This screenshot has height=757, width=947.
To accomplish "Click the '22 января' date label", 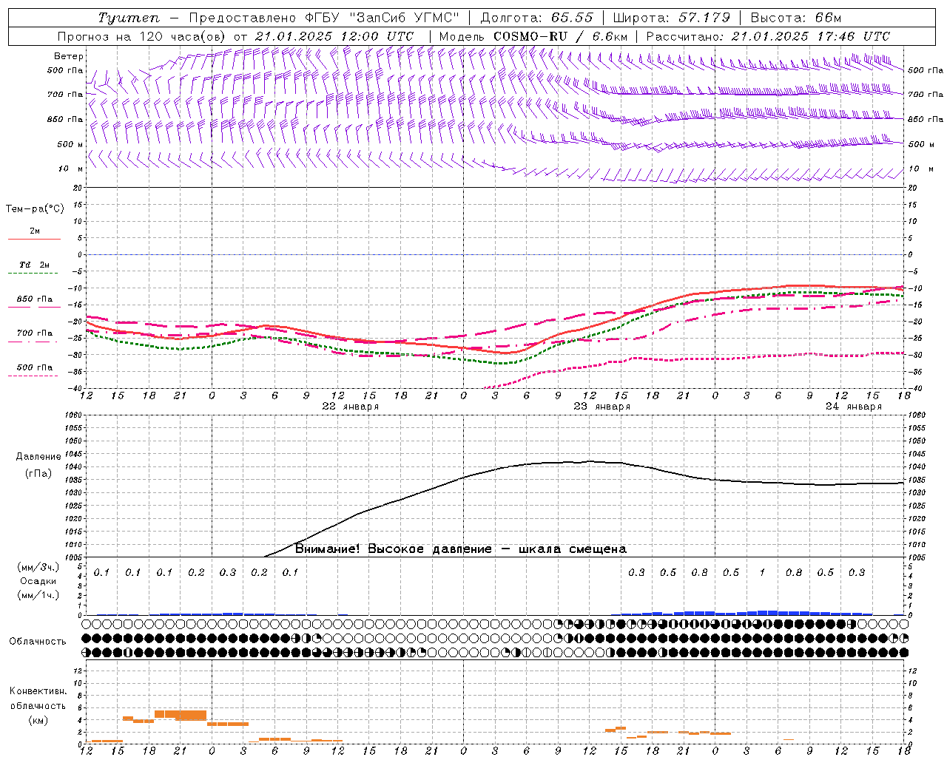I will [351, 407].
